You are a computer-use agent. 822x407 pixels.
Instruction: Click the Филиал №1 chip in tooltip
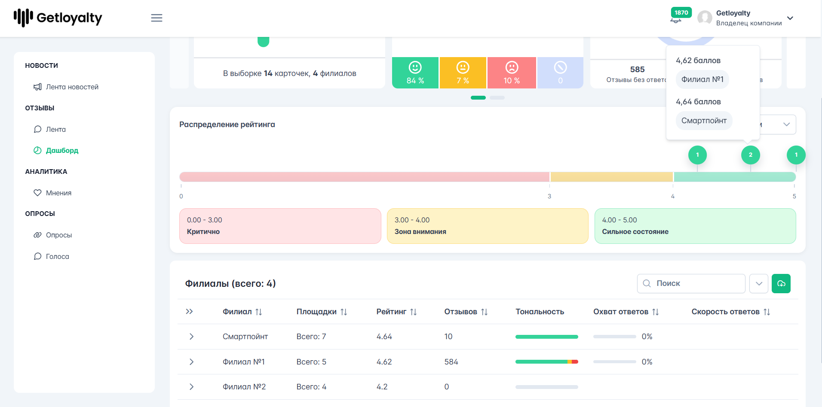pyautogui.click(x=702, y=79)
